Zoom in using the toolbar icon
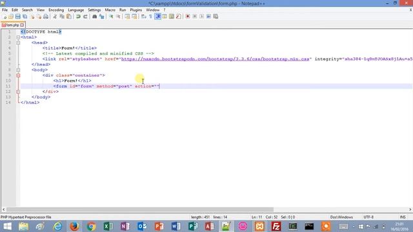This screenshot has width=413, height=232. [111, 17]
